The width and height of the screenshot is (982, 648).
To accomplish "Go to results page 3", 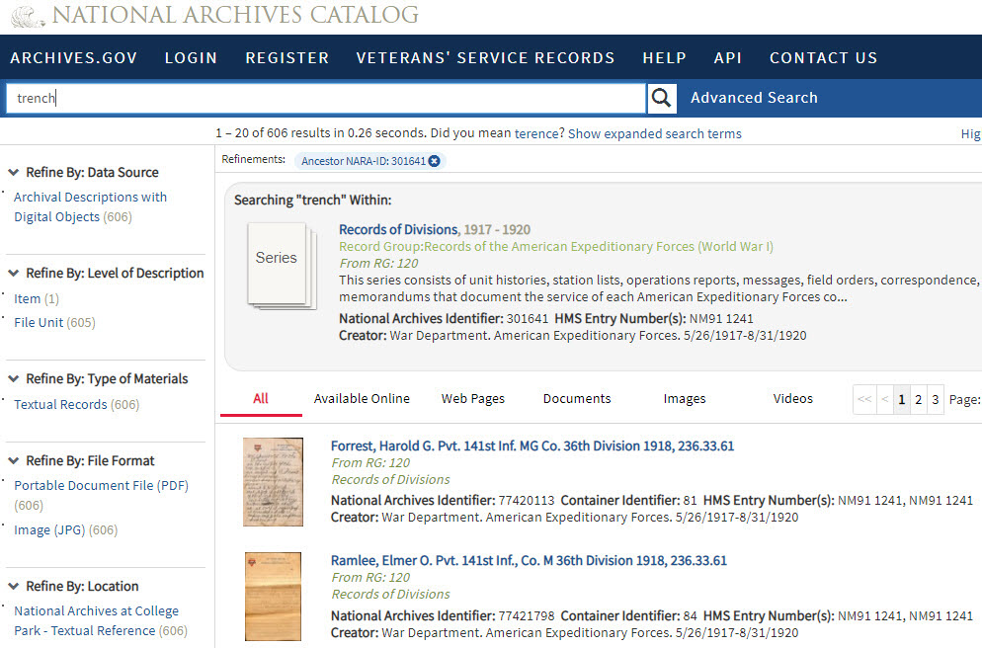I will 936,399.
